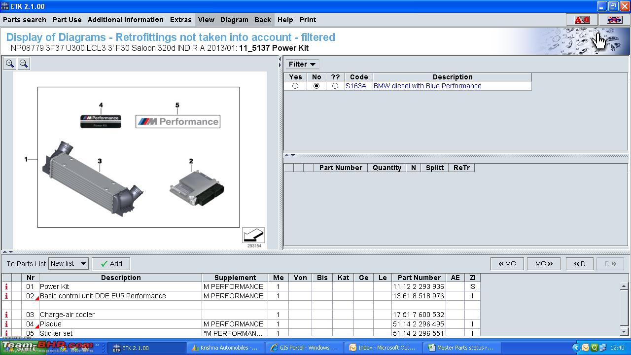
Task: Click the parts list scrollbar down arrow
Action: click(624, 332)
